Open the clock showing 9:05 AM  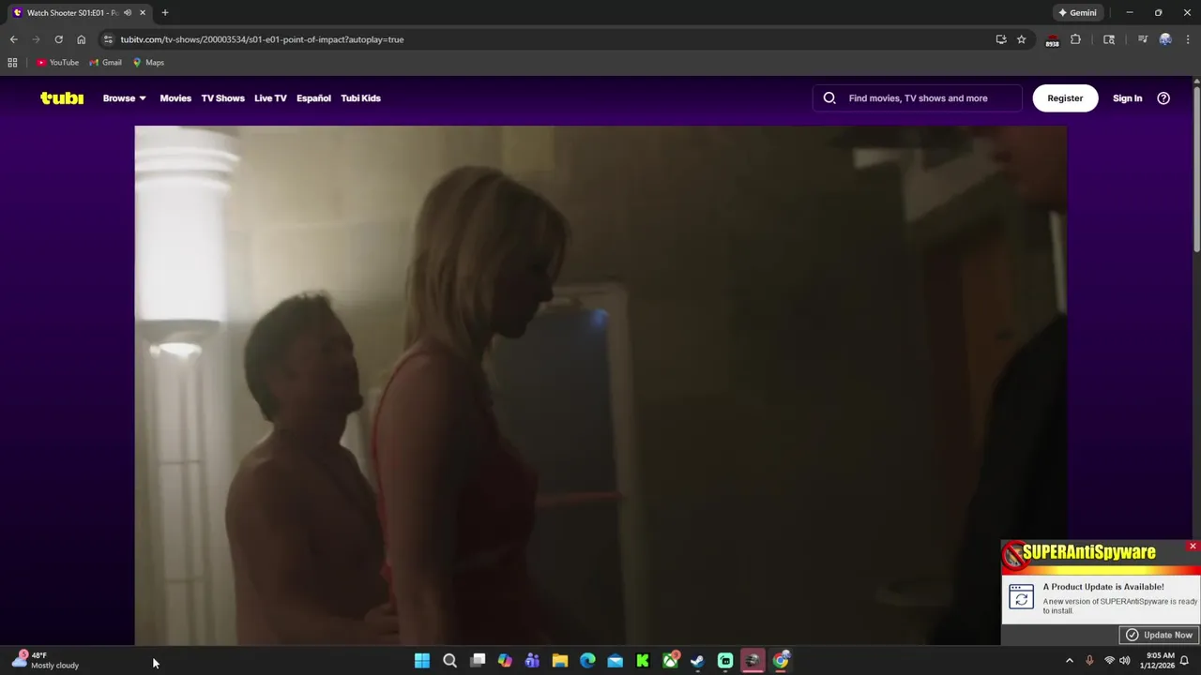tap(1160, 661)
